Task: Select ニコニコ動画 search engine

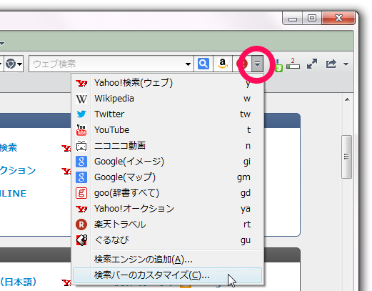Action: pyautogui.click(x=168, y=146)
